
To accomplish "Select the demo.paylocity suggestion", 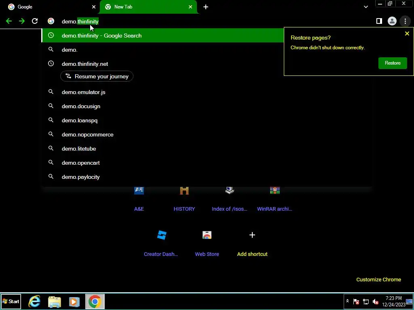I will pyautogui.click(x=207, y=177).
